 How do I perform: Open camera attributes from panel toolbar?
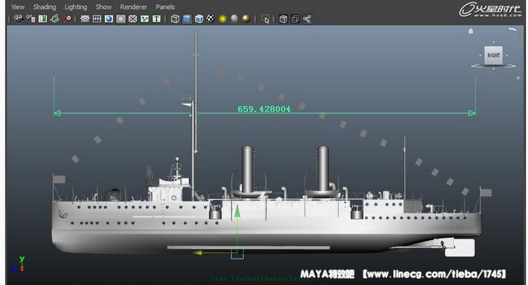pos(30,19)
